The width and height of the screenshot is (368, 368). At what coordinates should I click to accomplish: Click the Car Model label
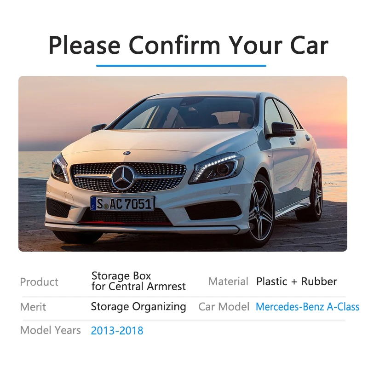(x=224, y=307)
